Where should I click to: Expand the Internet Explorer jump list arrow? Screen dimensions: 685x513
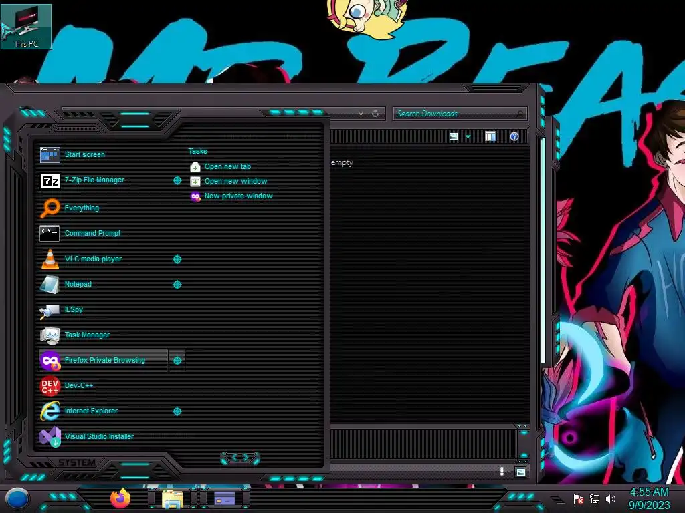[x=177, y=411]
